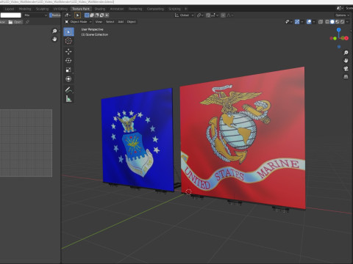This screenshot has width=353, height=264.
Task: Open the snapping options dropdown
Action: click(x=214, y=15)
